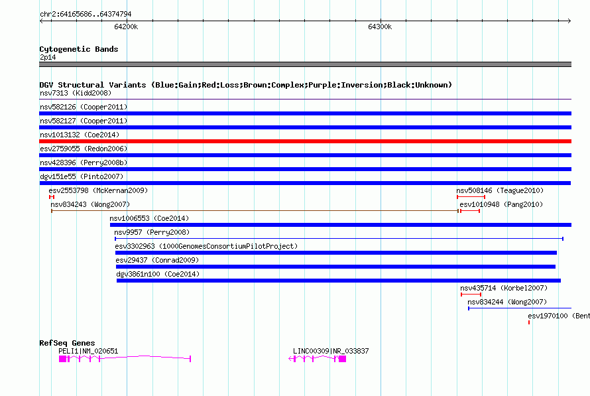Select dgv3861n100 (Coe2014) label
This screenshot has width=590, height=396.
click(158, 274)
